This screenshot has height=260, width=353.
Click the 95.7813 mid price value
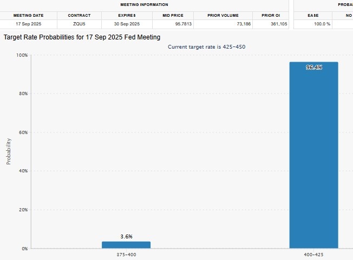coord(183,24)
